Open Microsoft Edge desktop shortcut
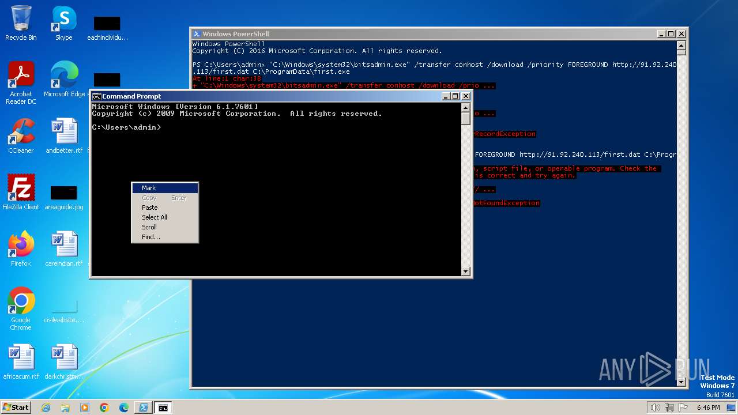738x415 pixels. [64, 80]
